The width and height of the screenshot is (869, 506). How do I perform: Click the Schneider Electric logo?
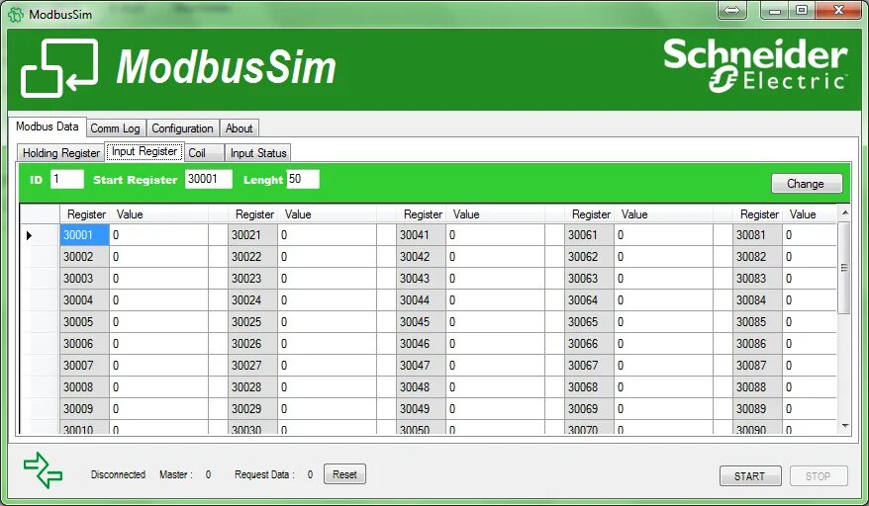pos(755,65)
